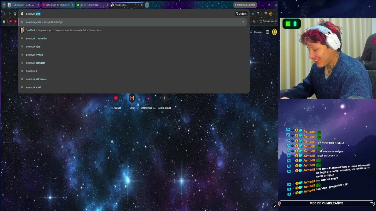Show more hidden bookmarks chevron
Image resolution: width=376 pixels, height=211 pixels.
pos(254,21)
